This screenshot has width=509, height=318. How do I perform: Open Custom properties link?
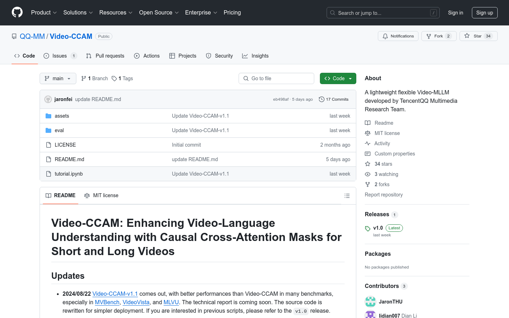tap(390, 154)
